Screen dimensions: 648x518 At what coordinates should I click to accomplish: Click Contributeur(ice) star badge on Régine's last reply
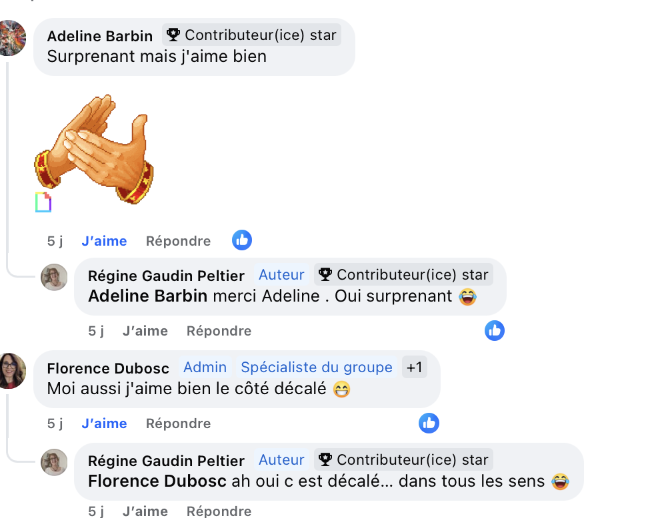pos(404,459)
